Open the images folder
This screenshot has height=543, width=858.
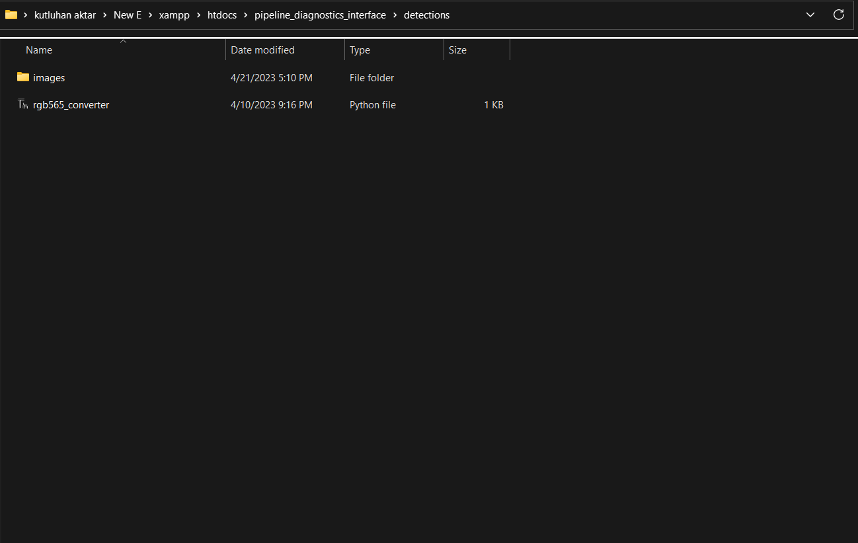tap(49, 77)
